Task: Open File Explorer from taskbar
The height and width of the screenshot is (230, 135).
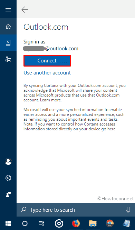Action: click(x=93, y=223)
